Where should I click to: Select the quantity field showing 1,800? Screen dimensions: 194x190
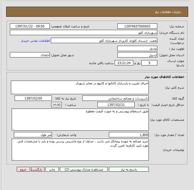click(129, 135)
